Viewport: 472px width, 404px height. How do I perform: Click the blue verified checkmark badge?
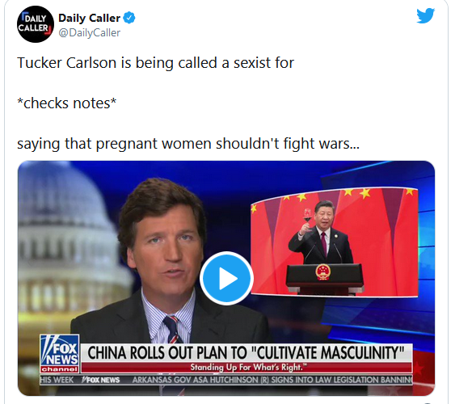click(129, 18)
